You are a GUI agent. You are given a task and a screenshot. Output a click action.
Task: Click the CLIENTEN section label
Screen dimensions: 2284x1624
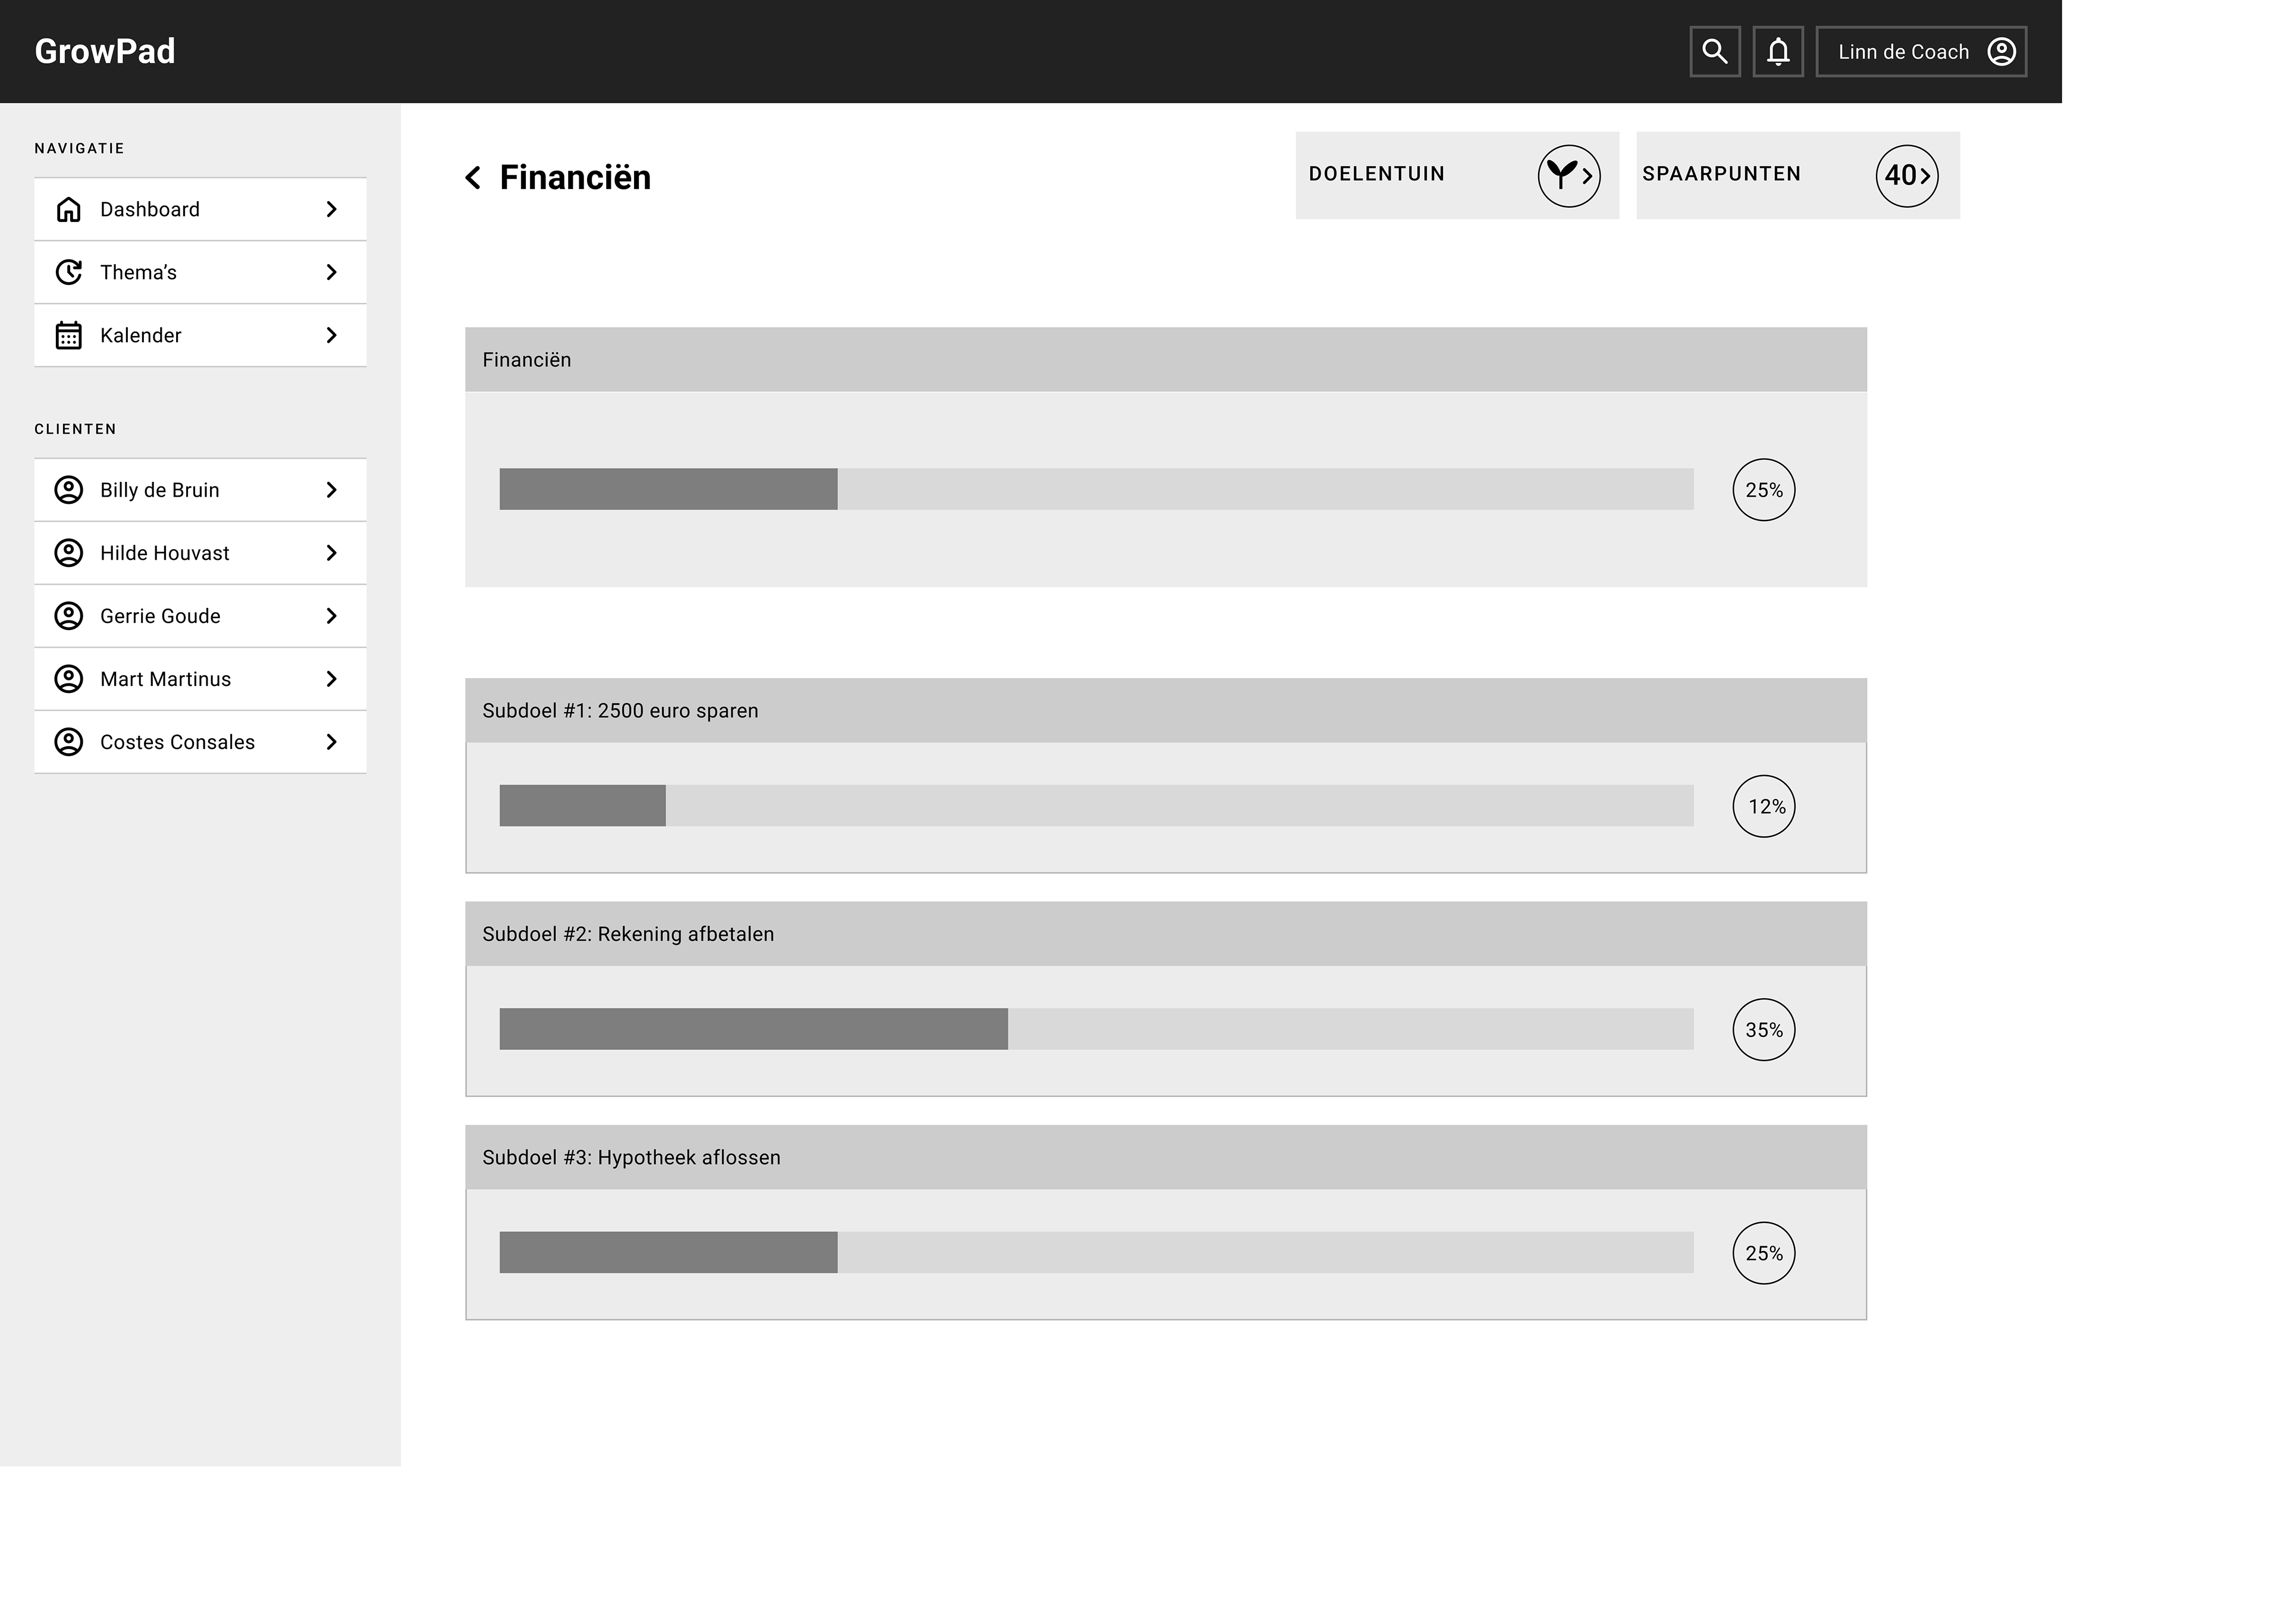pyautogui.click(x=75, y=429)
